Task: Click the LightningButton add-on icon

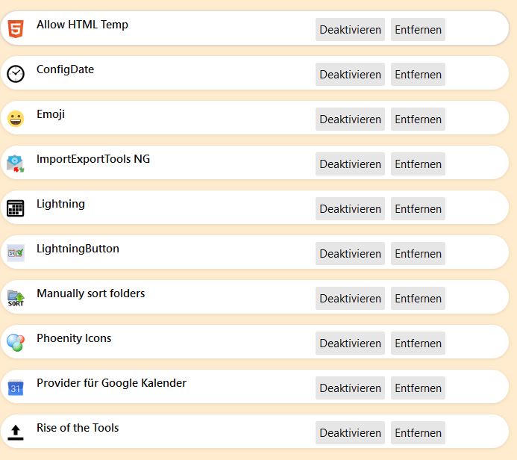Action: pyautogui.click(x=16, y=253)
